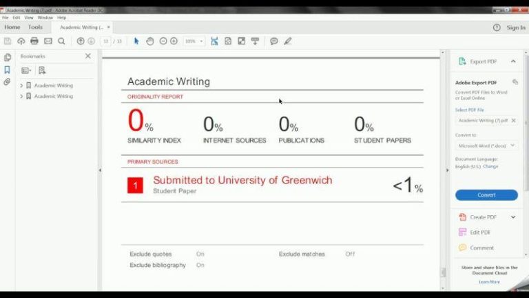Open attachments paperclip panel icon
Image resolution: width=529 pixels, height=298 pixels.
(7, 82)
